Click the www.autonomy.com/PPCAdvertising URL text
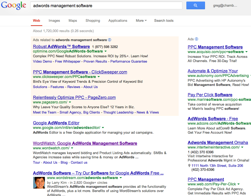 (218, 76)
